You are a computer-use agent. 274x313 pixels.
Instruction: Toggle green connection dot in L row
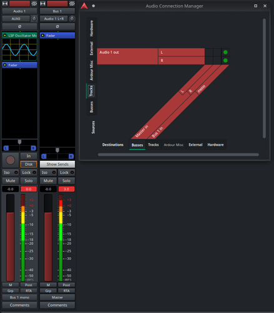(225, 53)
